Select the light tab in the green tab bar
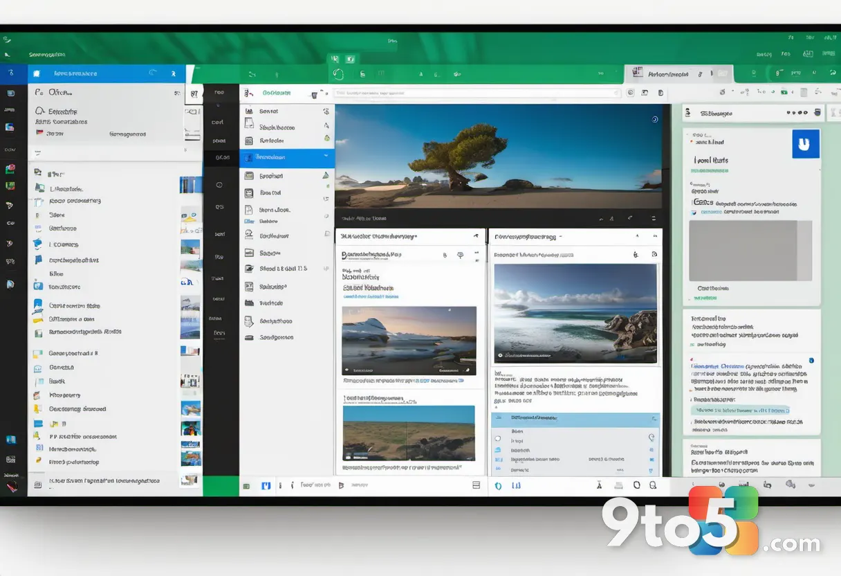 [x=678, y=74]
